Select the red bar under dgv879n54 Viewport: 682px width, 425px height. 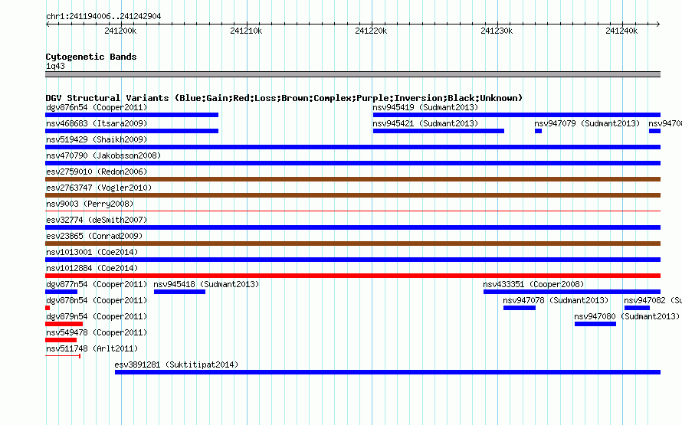point(64,324)
